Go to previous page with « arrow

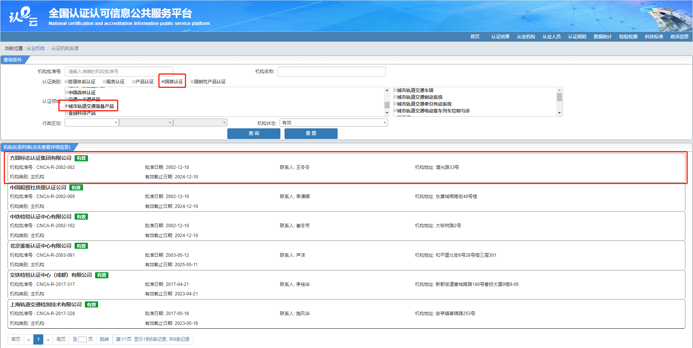click(x=28, y=339)
